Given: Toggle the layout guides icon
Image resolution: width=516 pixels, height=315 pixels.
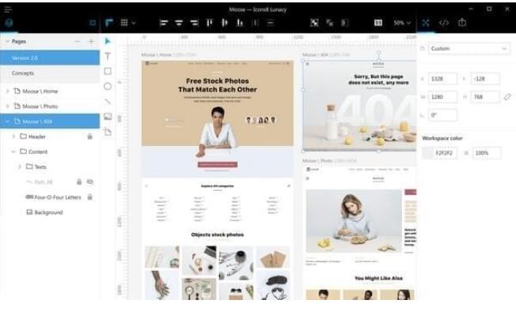Looking at the screenshot, I should pos(109,23).
